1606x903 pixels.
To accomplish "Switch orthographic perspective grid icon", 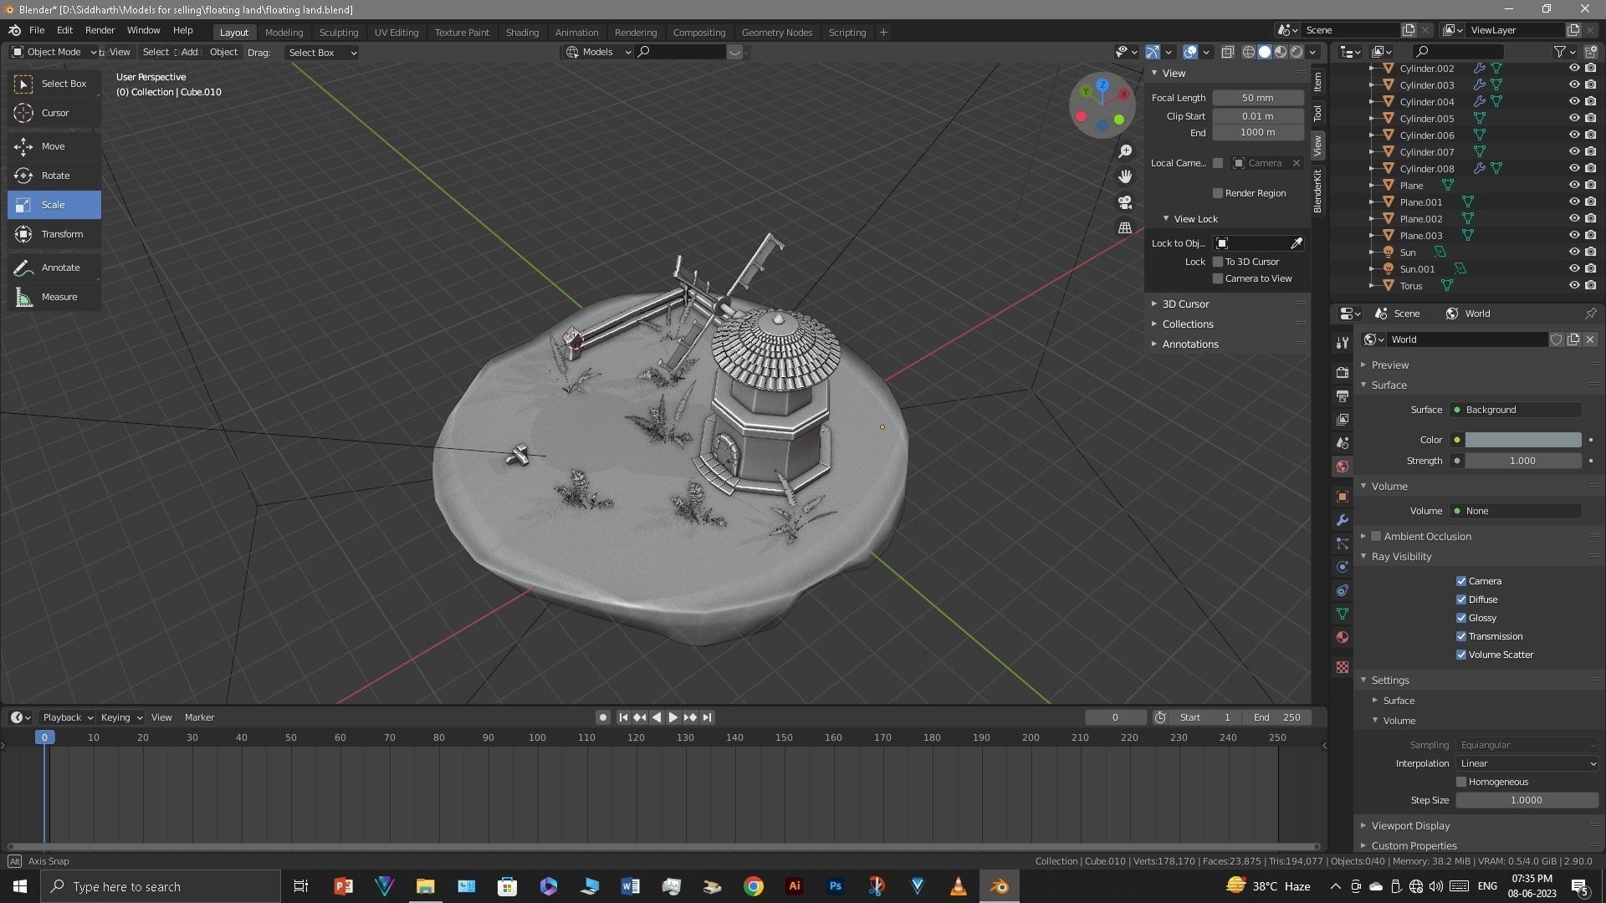I will coord(1125,227).
